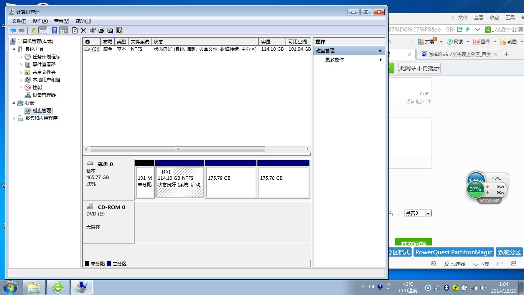Screen dimensions: 524x295
Task: Click the horizontal scrollbar in volume list
Action: tap(177, 149)
